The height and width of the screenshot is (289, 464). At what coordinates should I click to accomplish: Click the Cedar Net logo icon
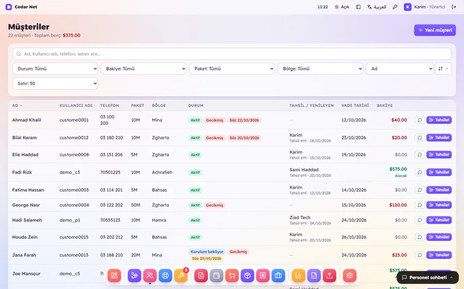coord(9,7)
